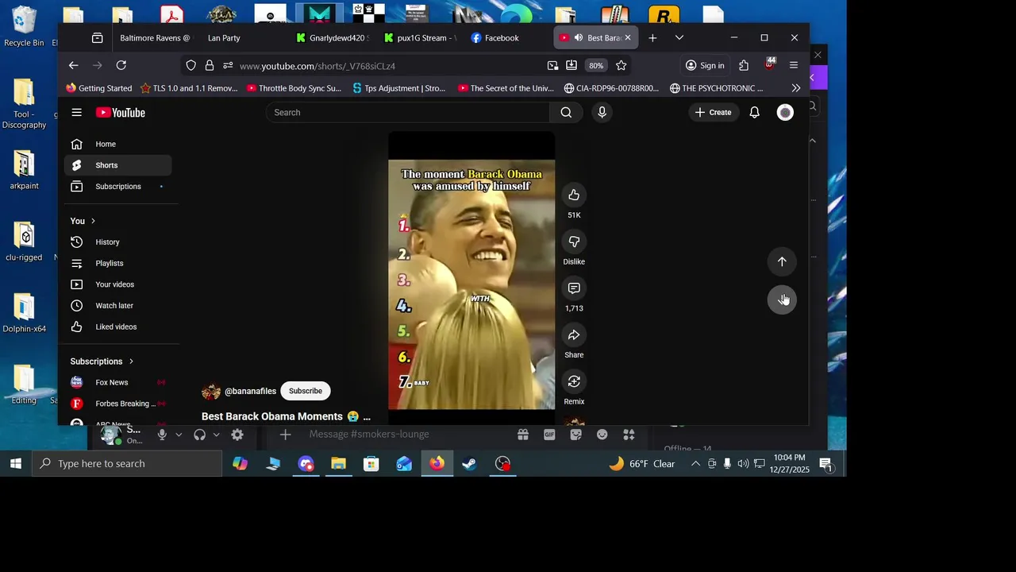Toggle Discord headphones deafen

click(x=199, y=435)
